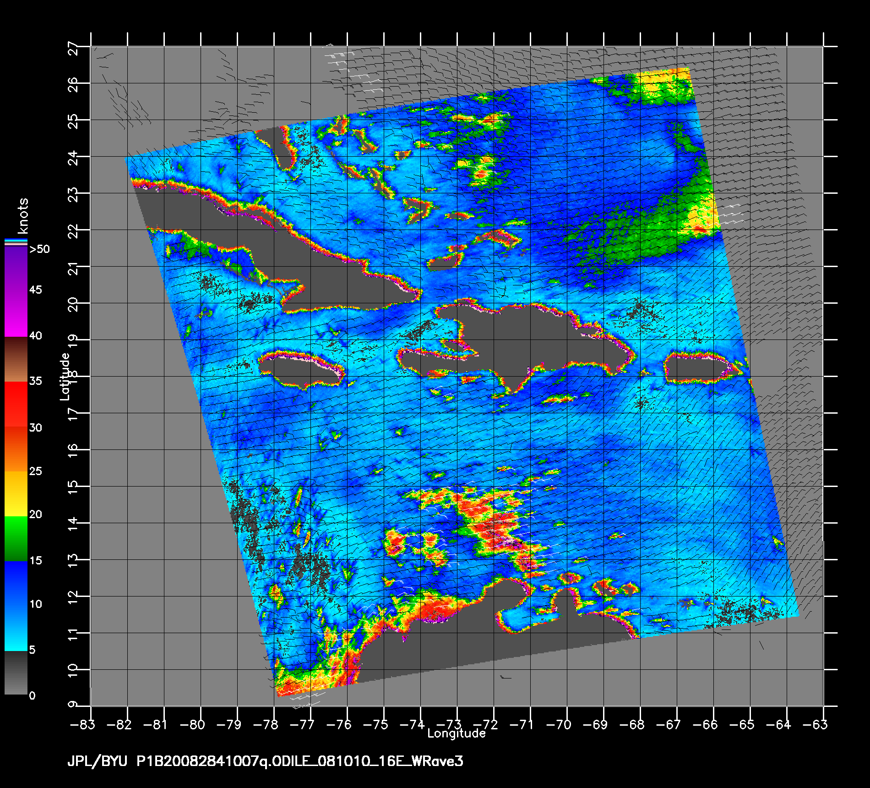
Task: Click the "-70" longitude tick label
Action: click(x=558, y=724)
